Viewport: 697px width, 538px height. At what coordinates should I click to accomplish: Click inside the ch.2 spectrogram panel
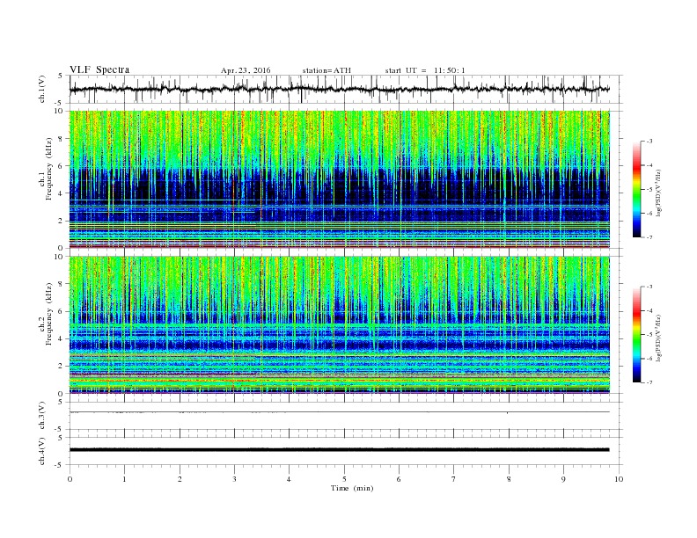coord(339,325)
